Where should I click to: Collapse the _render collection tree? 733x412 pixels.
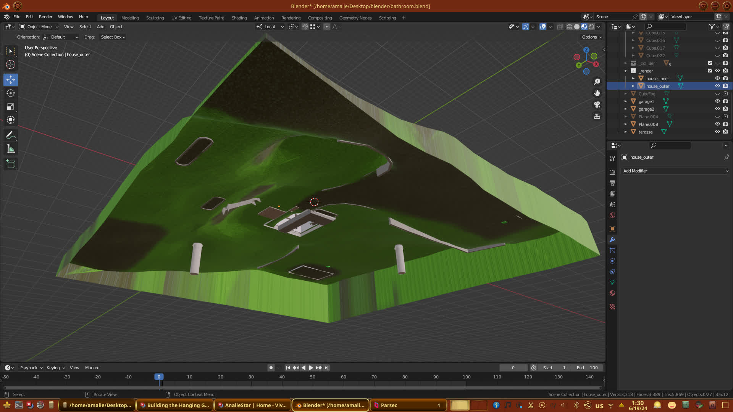pyautogui.click(x=625, y=71)
